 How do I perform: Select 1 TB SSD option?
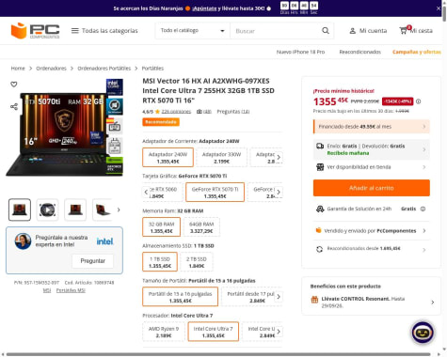point(160,262)
